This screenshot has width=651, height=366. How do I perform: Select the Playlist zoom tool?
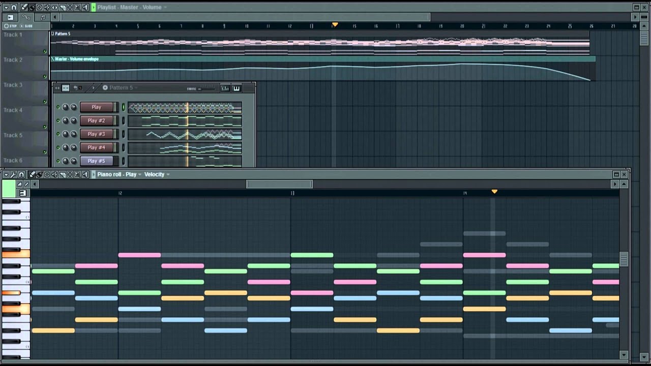click(x=77, y=7)
